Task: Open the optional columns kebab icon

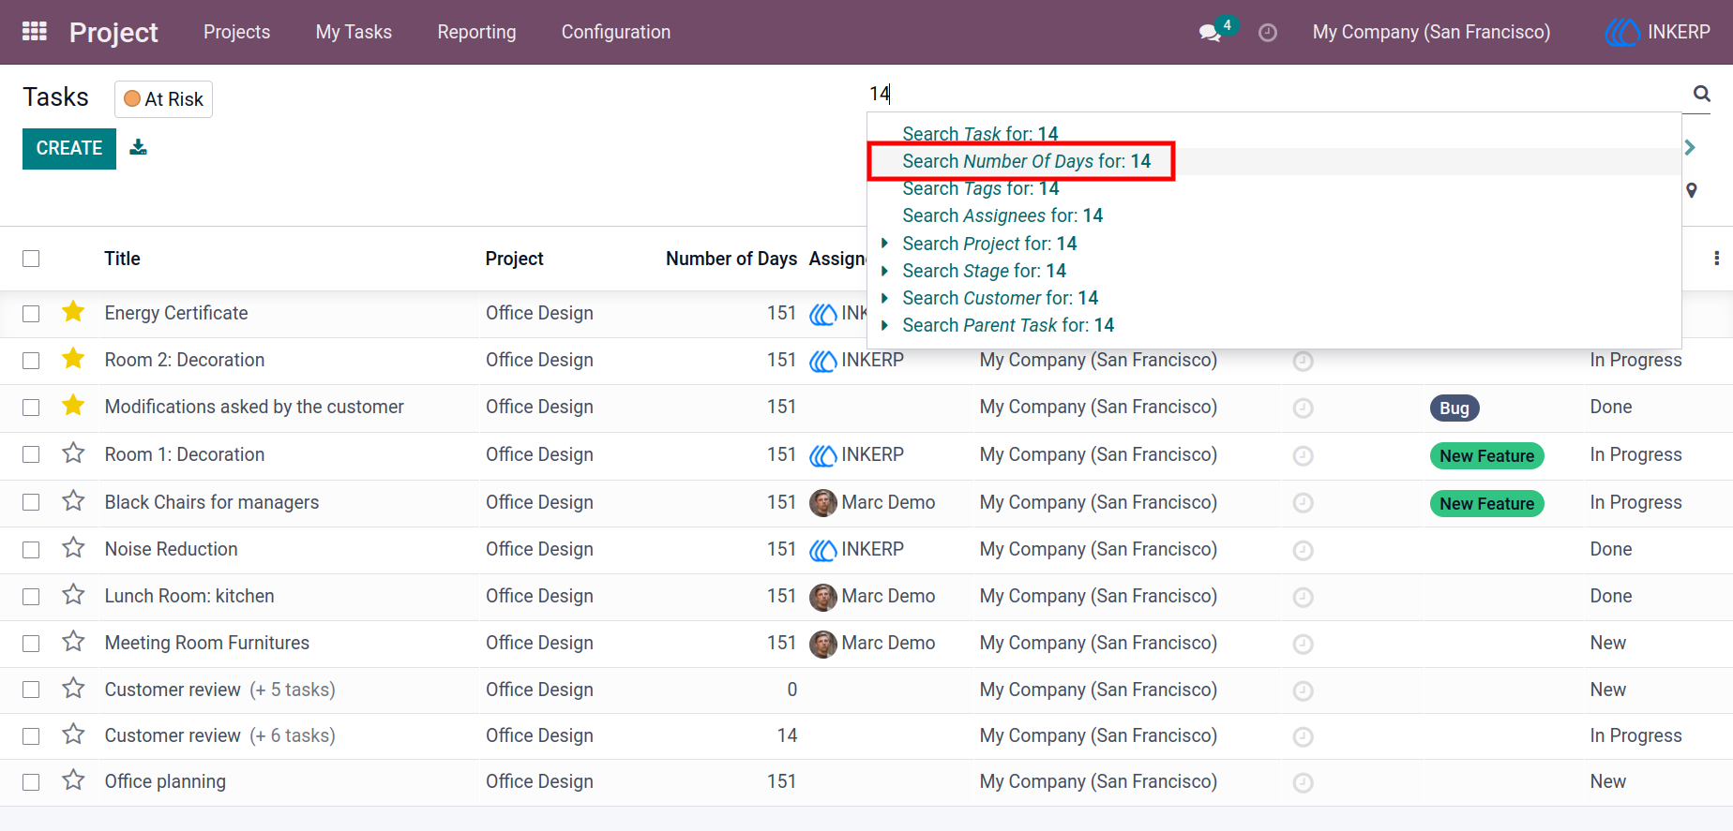Action: 1716,259
